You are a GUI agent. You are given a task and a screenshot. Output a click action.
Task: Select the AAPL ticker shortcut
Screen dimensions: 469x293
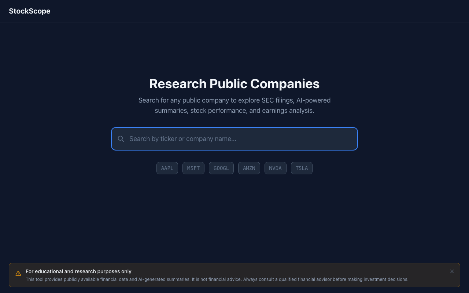point(167,168)
